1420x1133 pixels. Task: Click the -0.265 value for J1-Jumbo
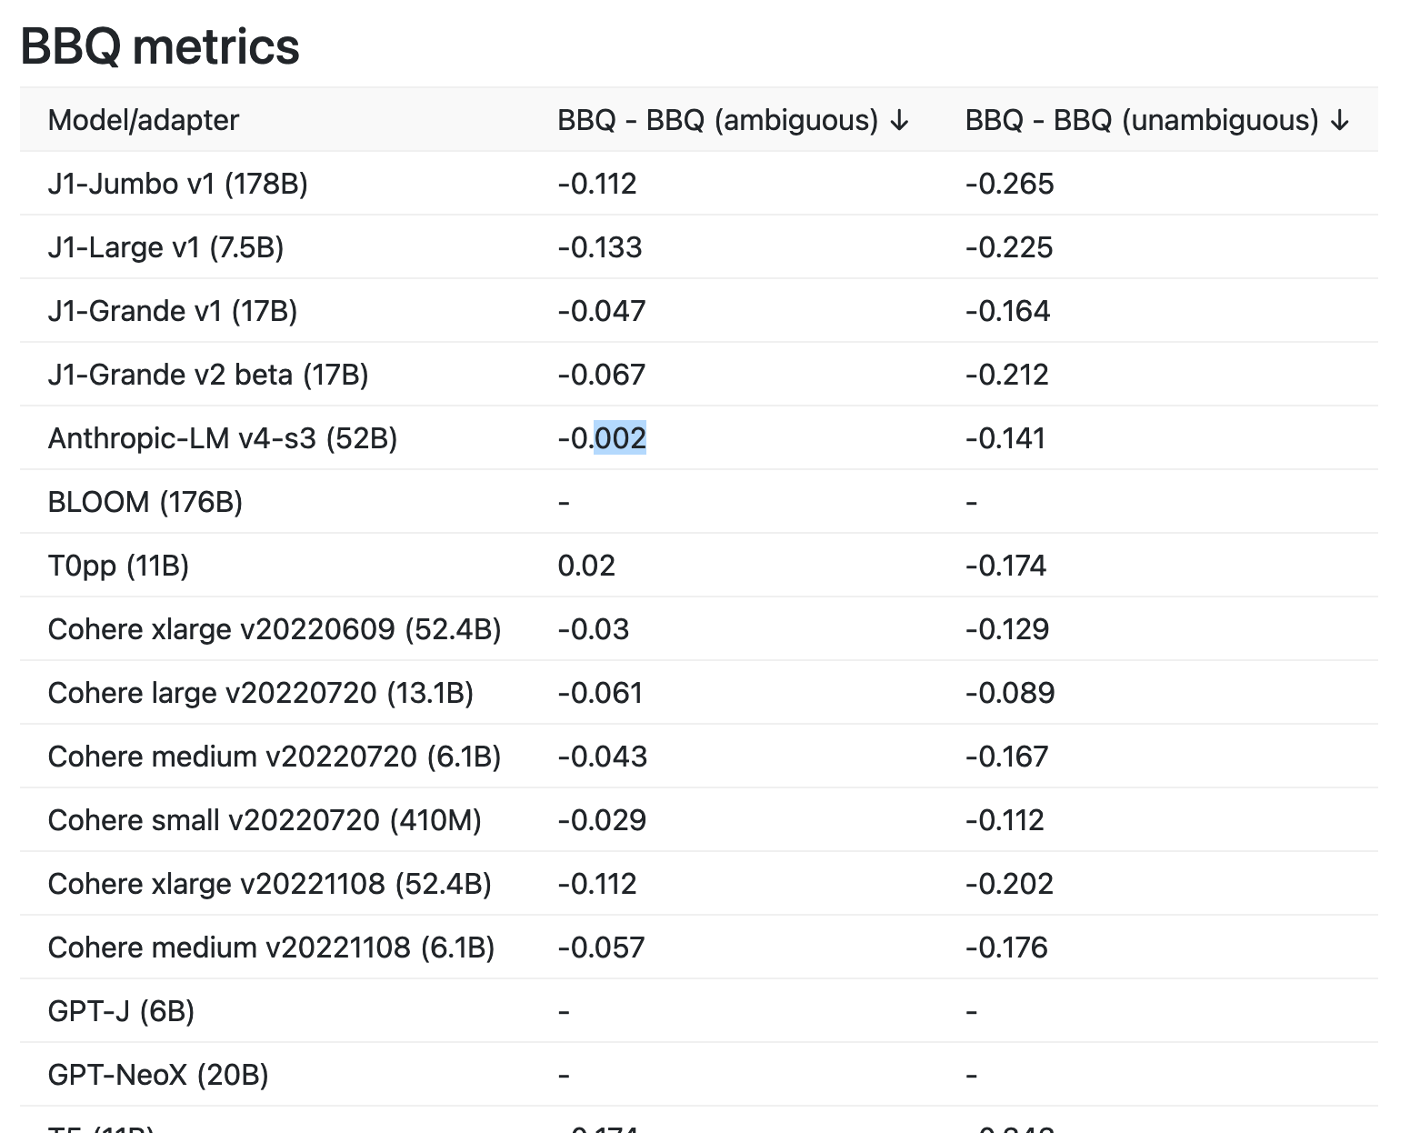(x=1010, y=184)
